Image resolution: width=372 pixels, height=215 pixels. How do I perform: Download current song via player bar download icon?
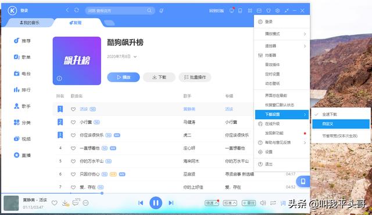tap(65, 203)
